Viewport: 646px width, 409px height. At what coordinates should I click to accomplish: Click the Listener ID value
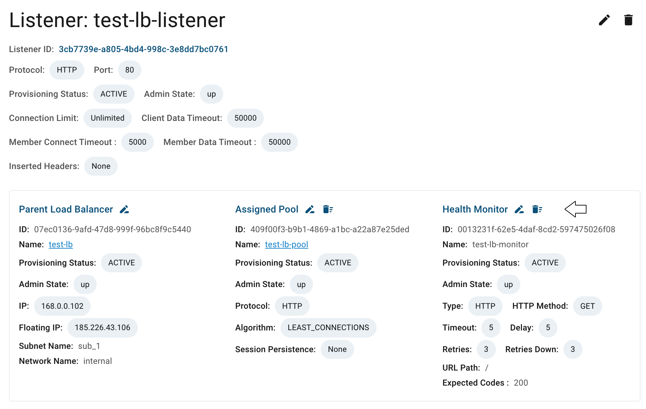(143, 49)
